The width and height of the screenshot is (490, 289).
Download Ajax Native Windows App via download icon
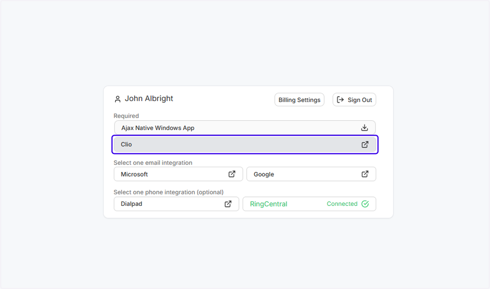(x=365, y=128)
